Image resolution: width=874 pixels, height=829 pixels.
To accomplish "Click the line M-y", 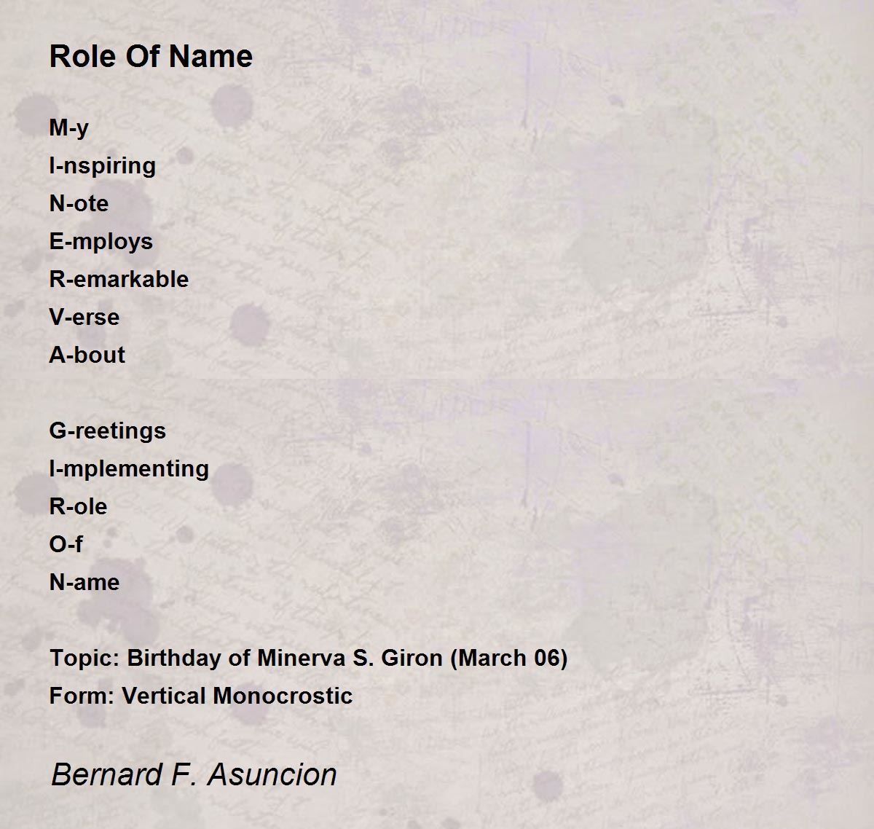I will 69,128.
